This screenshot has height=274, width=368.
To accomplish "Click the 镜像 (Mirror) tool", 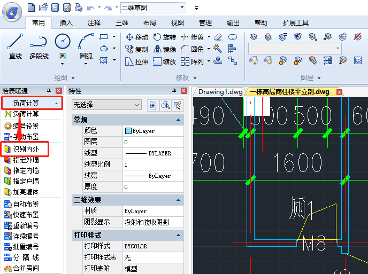I will tap(164, 49).
